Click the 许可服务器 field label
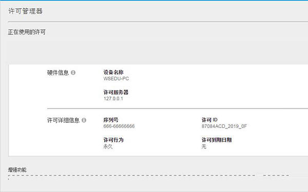The width and height of the screenshot is (308, 192). click(116, 92)
